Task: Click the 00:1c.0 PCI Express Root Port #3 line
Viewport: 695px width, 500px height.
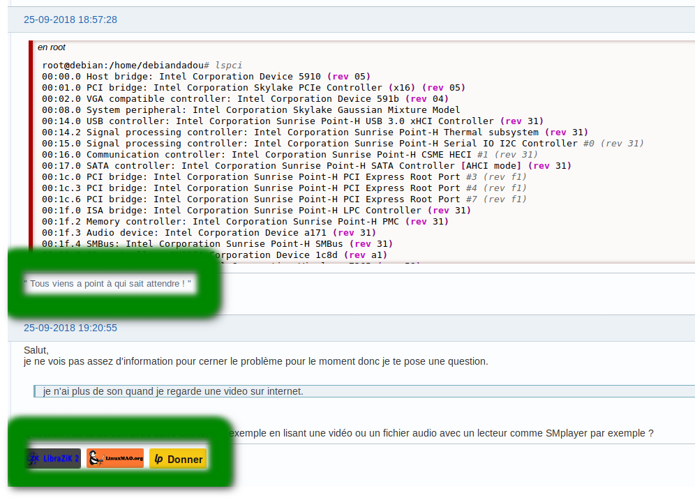Action: [284, 176]
